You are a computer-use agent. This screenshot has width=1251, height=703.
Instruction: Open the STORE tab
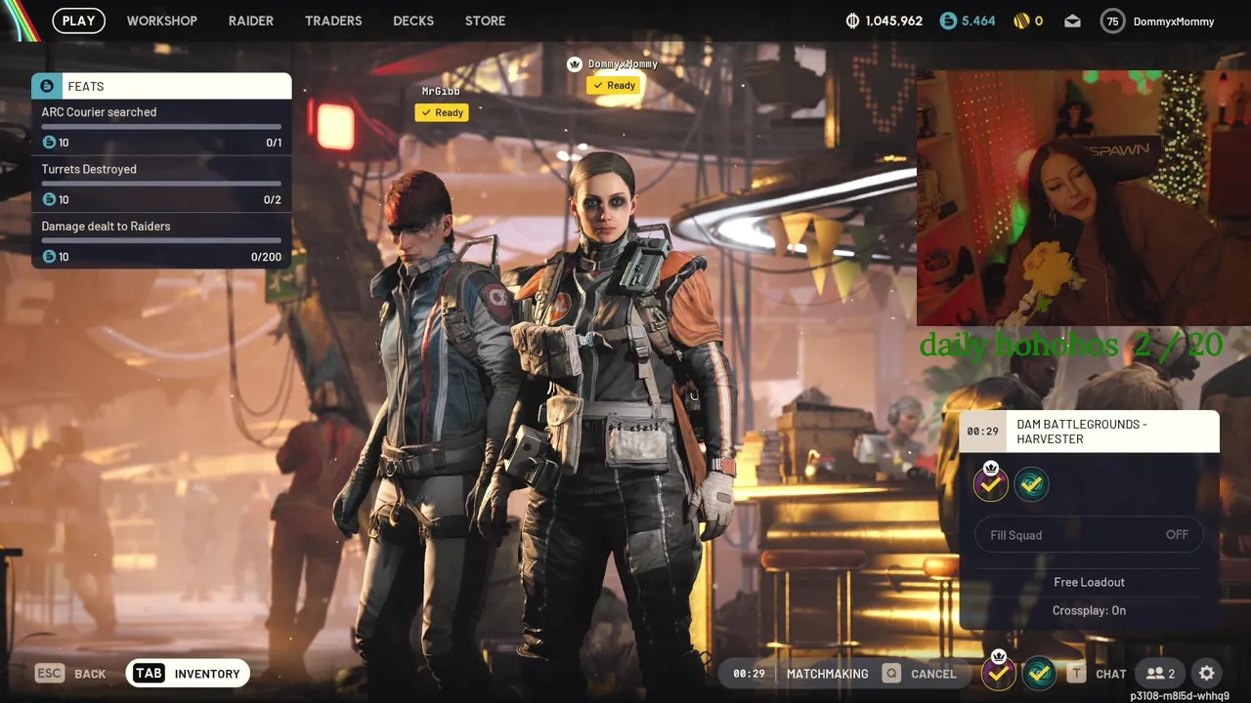click(485, 21)
